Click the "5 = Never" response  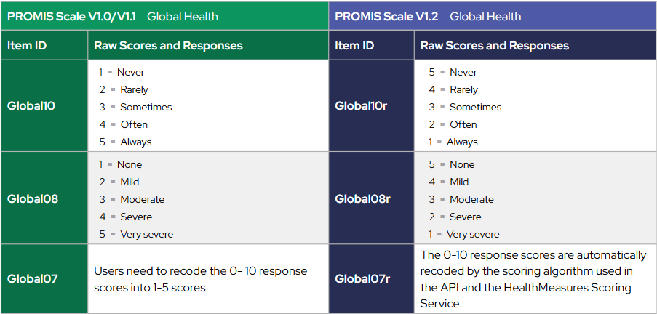pos(453,72)
